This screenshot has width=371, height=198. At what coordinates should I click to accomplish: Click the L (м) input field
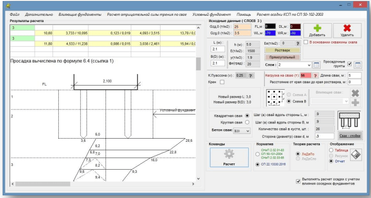point(218,49)
